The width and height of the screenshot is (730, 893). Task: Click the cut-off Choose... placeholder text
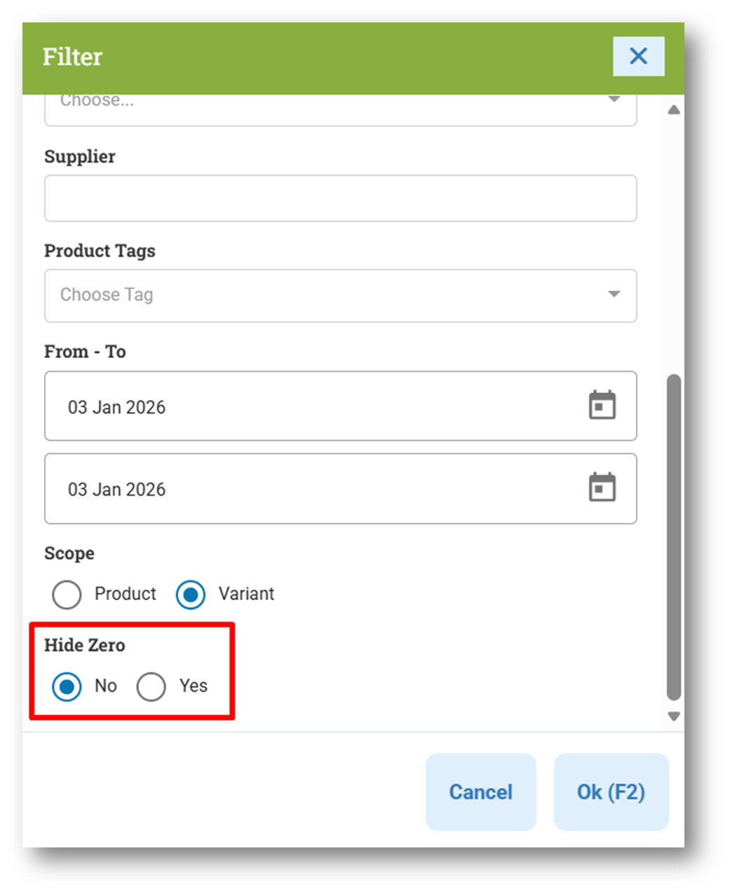click(x=97, y=102)
